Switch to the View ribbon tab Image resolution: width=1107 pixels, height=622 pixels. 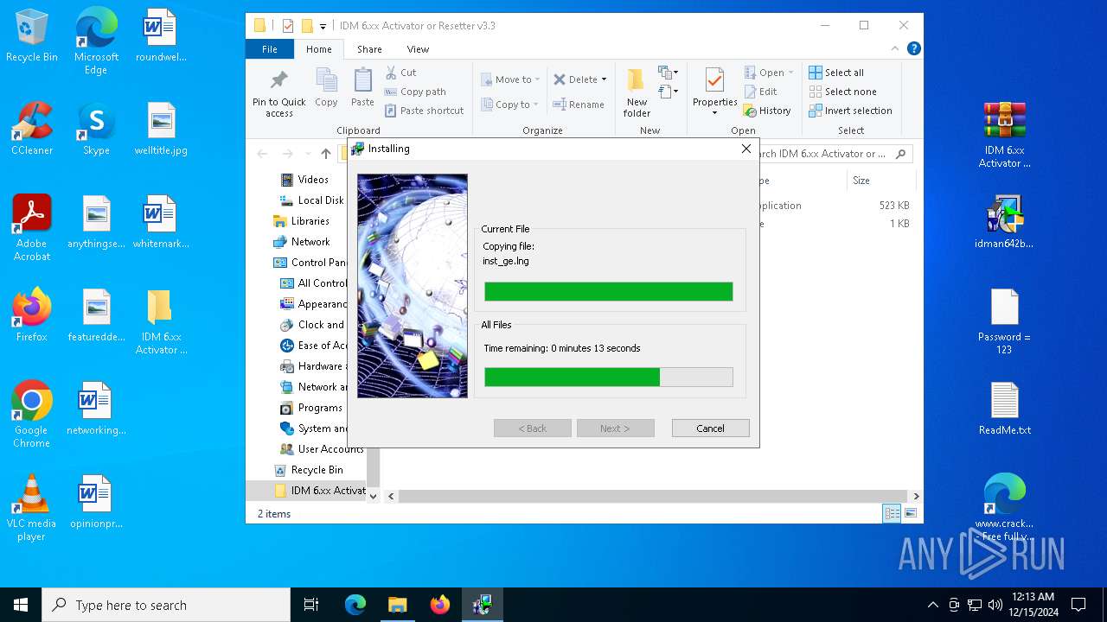[418, 49]
